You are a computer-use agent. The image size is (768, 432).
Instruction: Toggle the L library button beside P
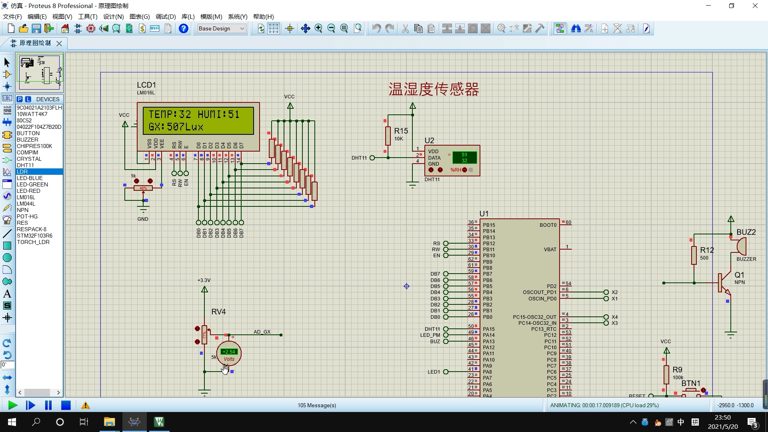point(28,99)
